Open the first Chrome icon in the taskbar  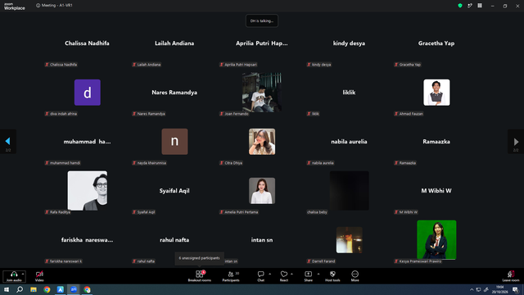pos(47,289)
